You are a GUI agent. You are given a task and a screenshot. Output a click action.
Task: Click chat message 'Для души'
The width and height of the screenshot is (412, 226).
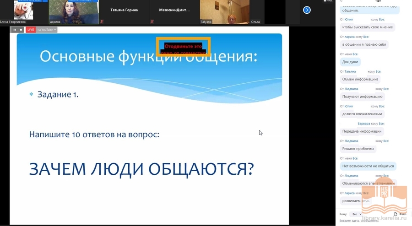pyautogui.click(x=350, y=62)
